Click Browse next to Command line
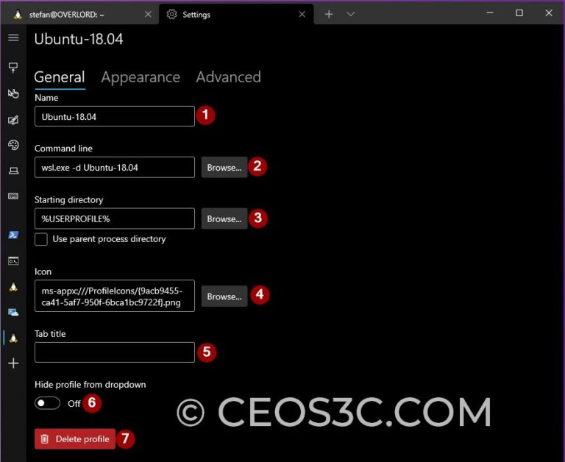565x462 pixels. click(224, 167)
